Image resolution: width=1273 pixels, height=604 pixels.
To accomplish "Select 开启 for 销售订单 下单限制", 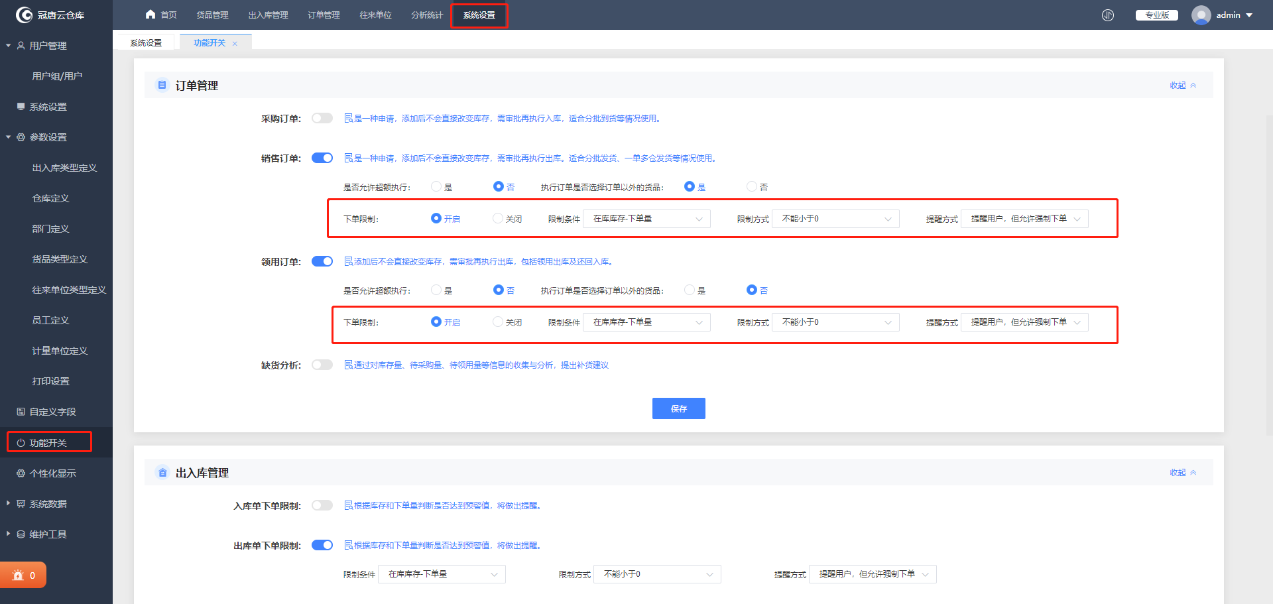I will point(436,219).
